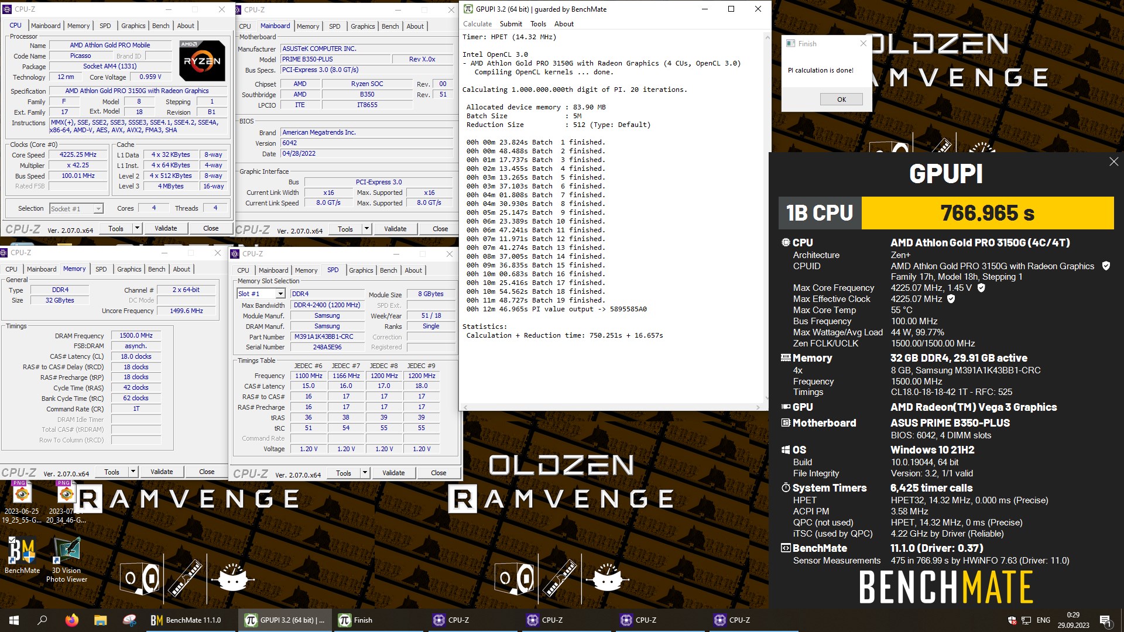
Task: Click Tools button in Memory window
Action: [112, 472]
